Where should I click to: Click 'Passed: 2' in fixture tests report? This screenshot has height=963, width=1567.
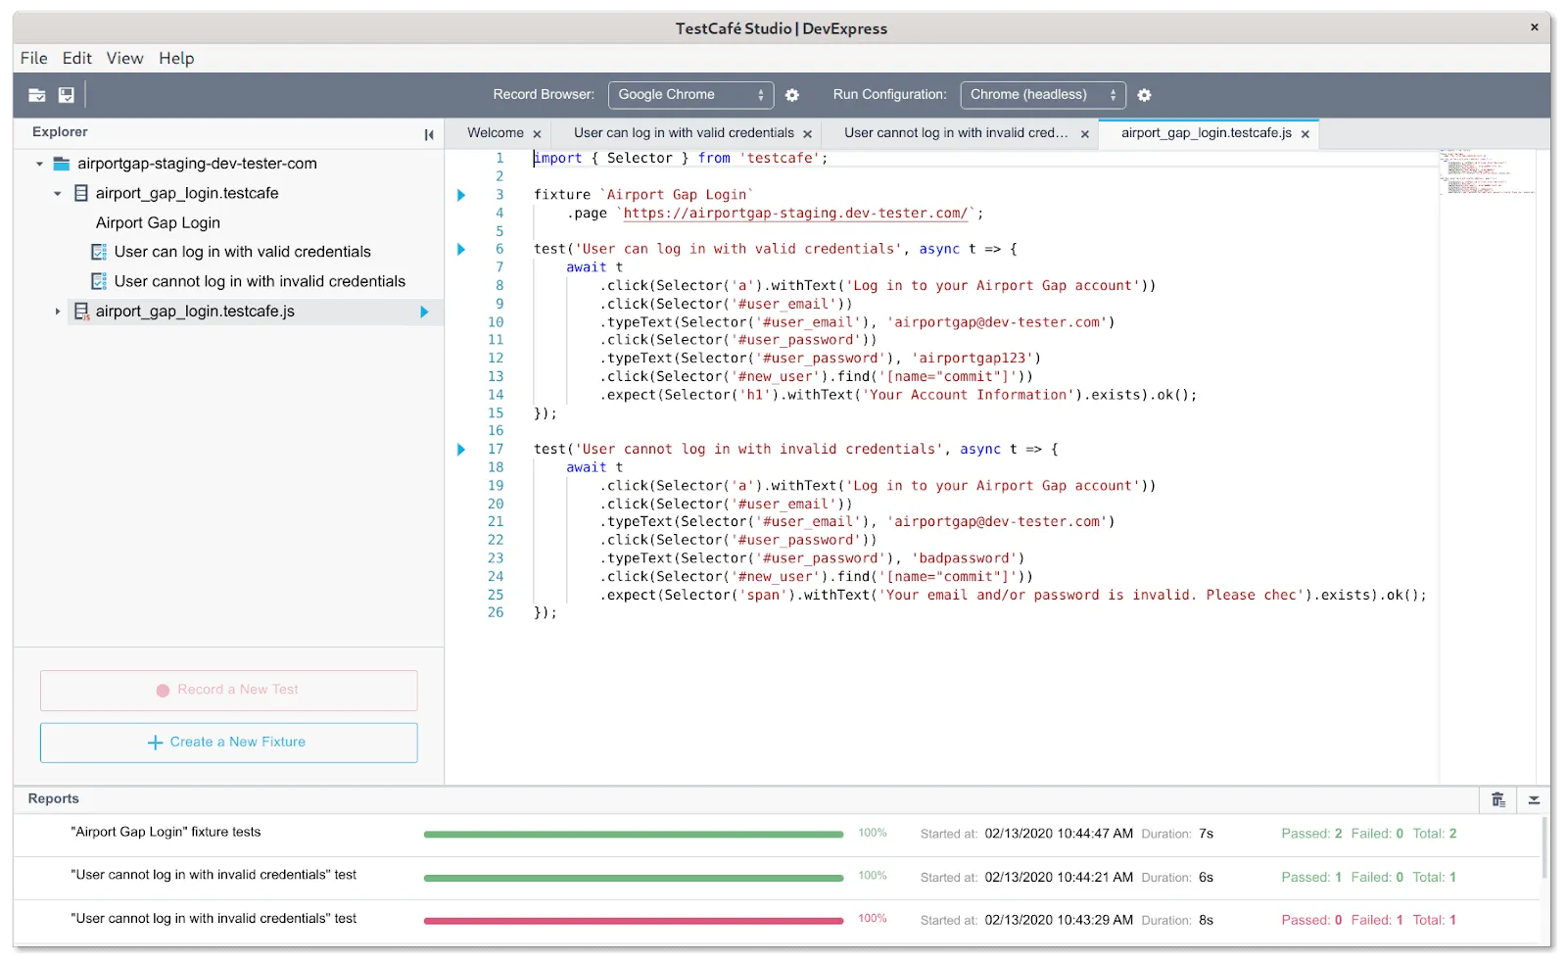(1311, 835)
